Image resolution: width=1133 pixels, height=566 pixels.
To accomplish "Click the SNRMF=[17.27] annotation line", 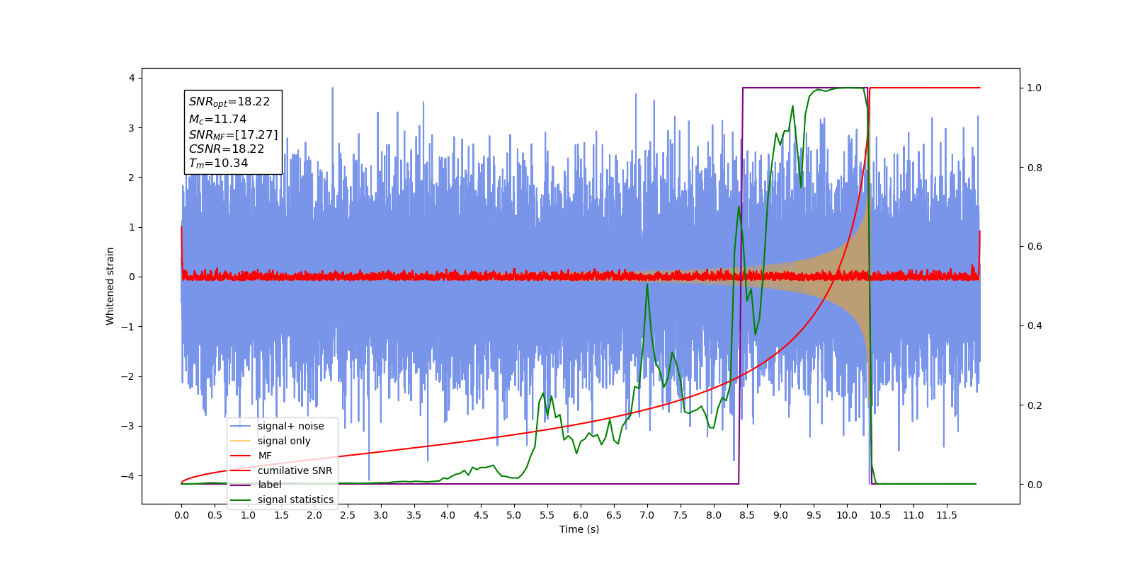I will [x=233, y=134].
